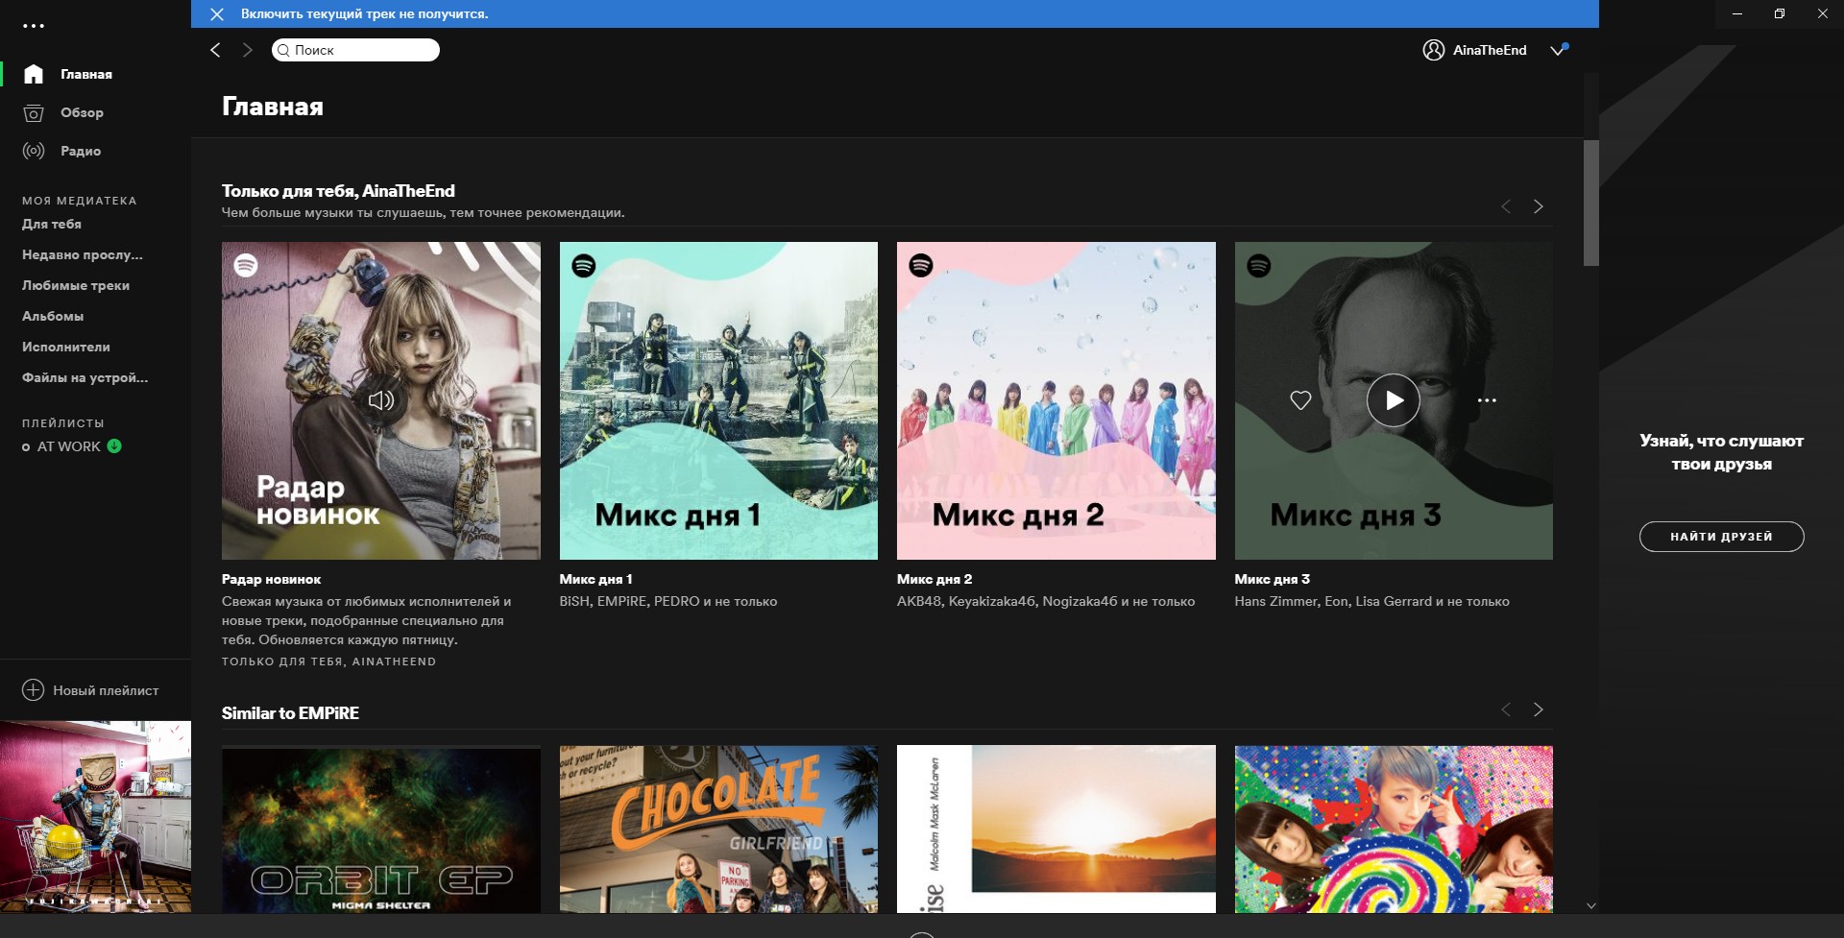The width and height of the screenshot is (1844, 938).
Task: Click the Similar to EMPiRE heading
Action: click(290, 713)
